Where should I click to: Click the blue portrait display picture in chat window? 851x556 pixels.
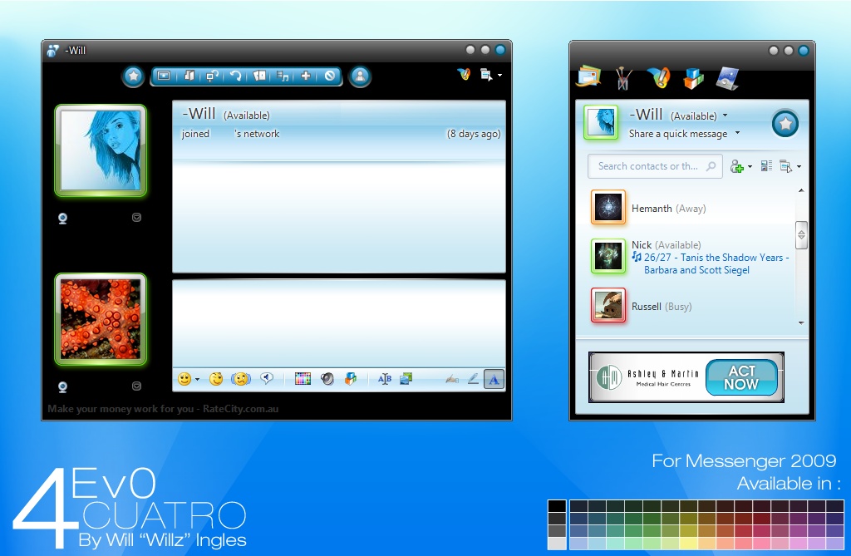coord(101,150)
